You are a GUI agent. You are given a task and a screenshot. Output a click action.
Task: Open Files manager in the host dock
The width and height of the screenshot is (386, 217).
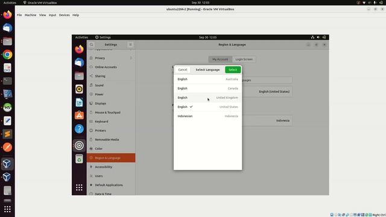pyautogui.click(x=7, y=42)
